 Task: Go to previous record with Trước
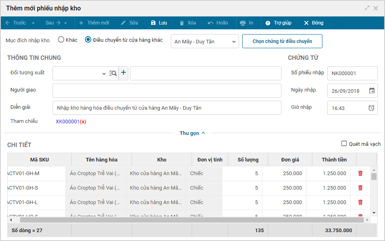click(x=16, y=23)
